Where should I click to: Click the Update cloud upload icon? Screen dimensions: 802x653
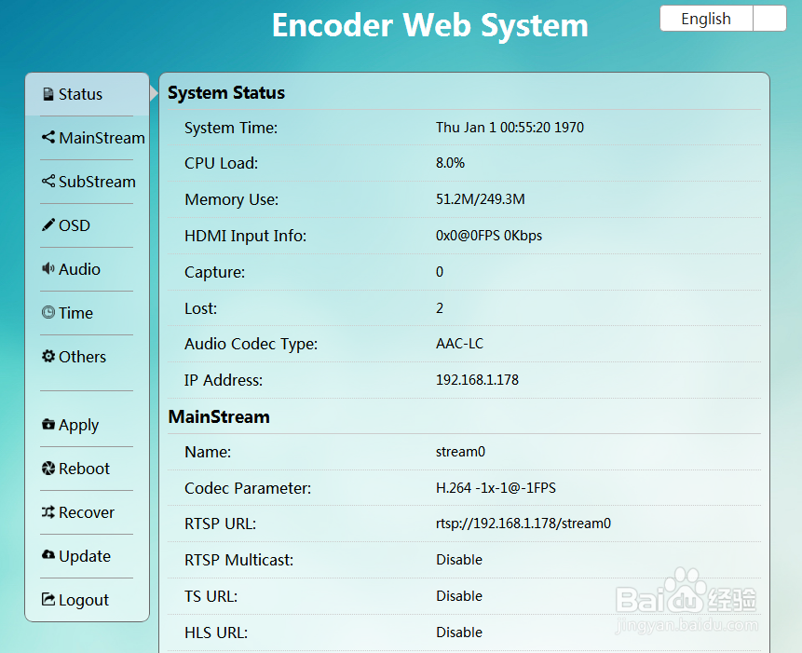click(x=48, y=555)
